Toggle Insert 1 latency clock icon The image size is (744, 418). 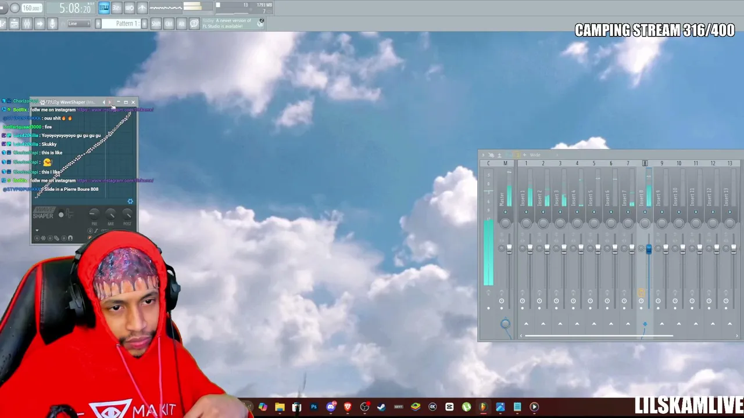(522, 301)
